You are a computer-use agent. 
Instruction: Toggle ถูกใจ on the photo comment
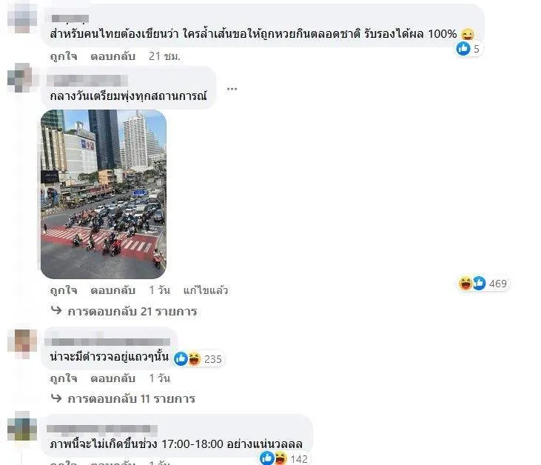click(x=64, y=290)
